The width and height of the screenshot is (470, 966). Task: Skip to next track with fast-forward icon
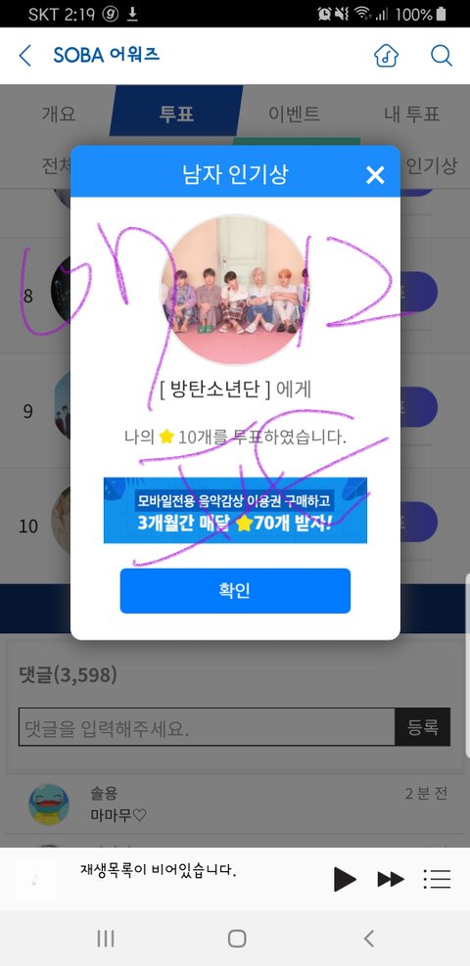[x=391, y=879]
